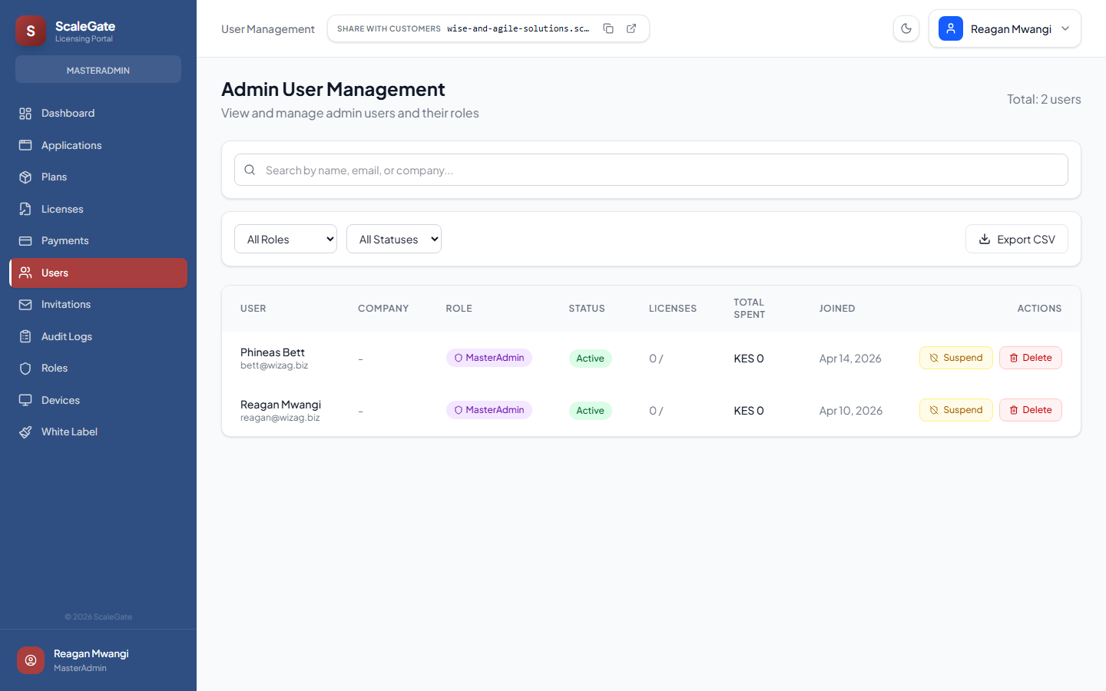
Task: Open the Roles section
Action: 55,368
